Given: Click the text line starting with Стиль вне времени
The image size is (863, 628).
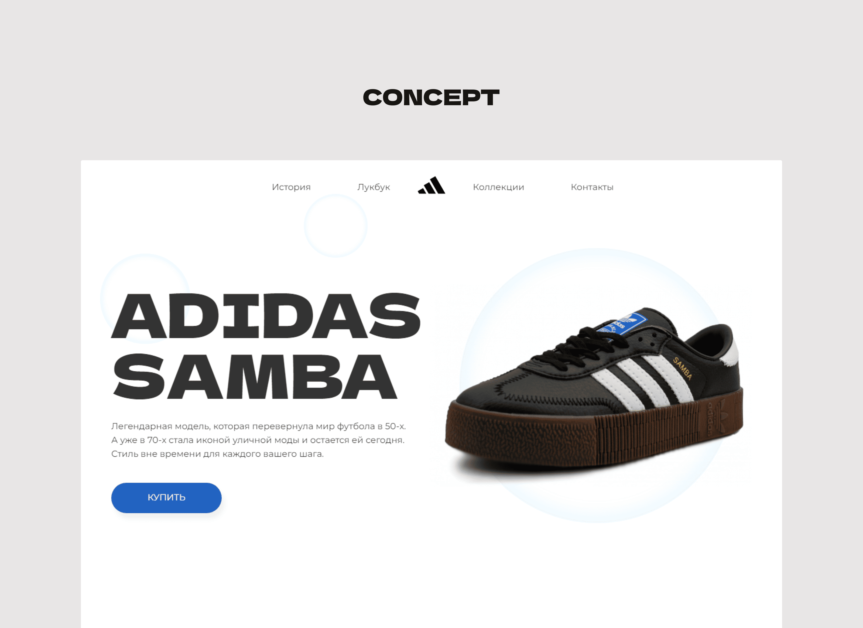Looking at the screenshot, I should point(217,454).
